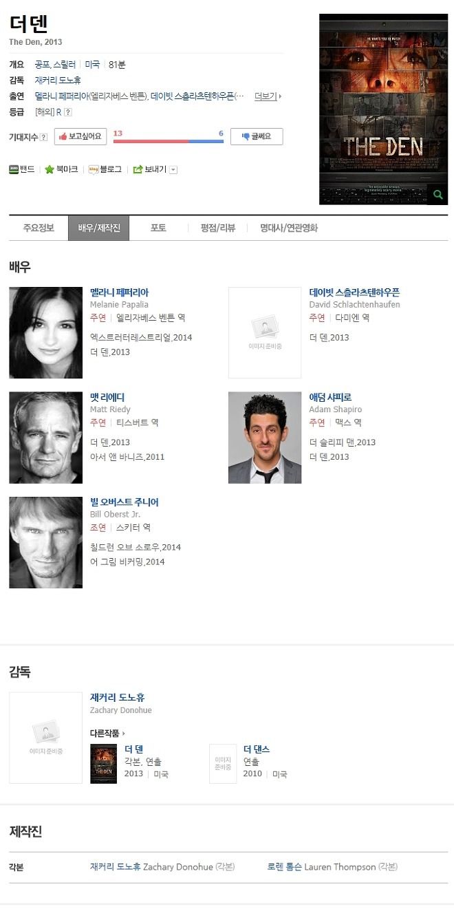This screenshot has width=454, height=909.
Task: Open the 명대사/연관영화 tab
Action: [289, 228]
